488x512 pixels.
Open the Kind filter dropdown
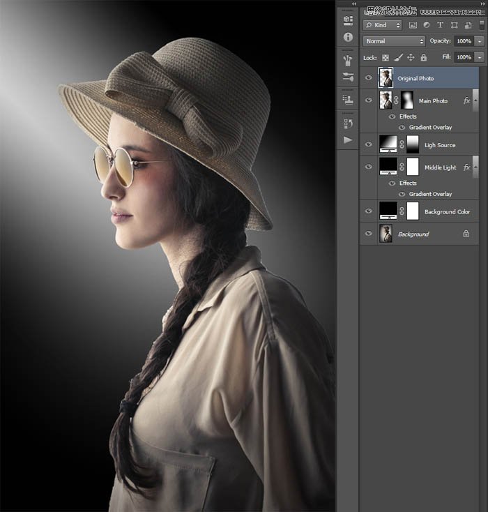pos(383,25)
